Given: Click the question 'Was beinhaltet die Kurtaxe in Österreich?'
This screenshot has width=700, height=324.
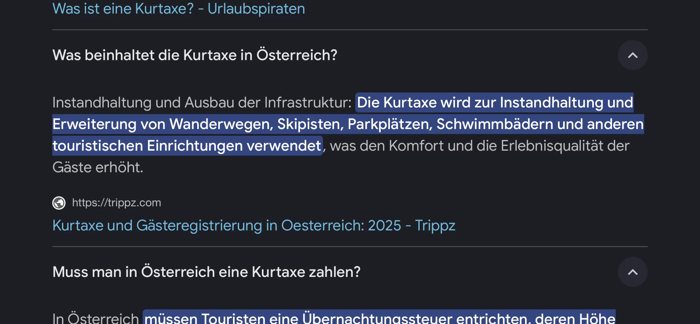Looking at the screenshot, I should [195, 55].
